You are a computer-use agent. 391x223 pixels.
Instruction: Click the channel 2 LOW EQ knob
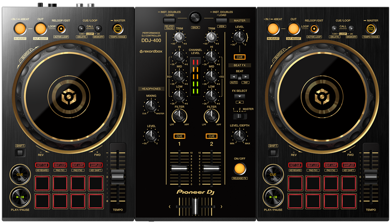[x=211, y=96]
